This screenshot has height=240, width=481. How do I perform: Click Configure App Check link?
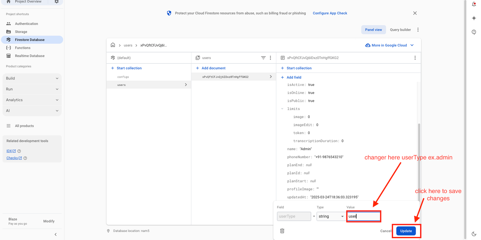330,13
